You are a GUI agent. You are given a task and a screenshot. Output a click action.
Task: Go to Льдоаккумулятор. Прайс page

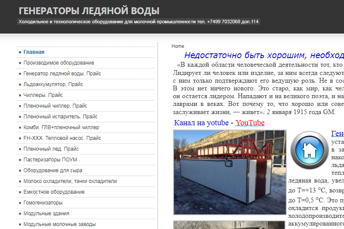[53, 84]
